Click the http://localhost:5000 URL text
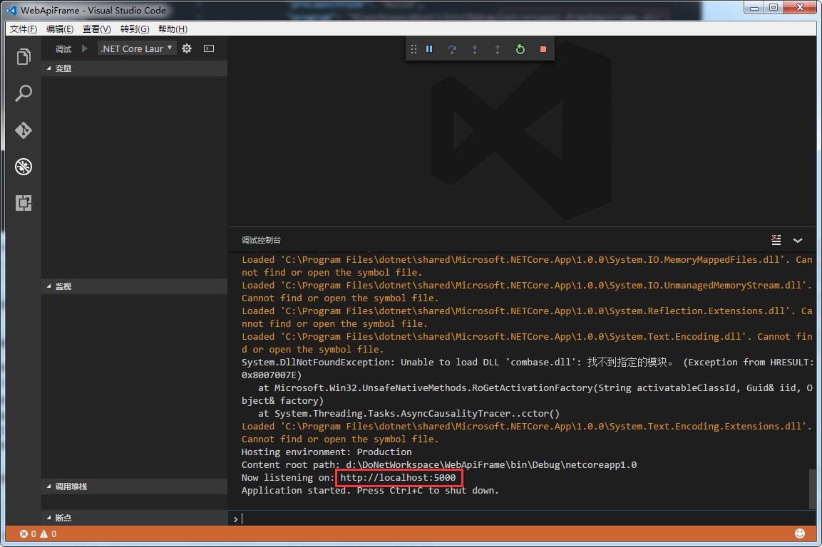The width and height of the screenshot is (822, 547). 398,477
